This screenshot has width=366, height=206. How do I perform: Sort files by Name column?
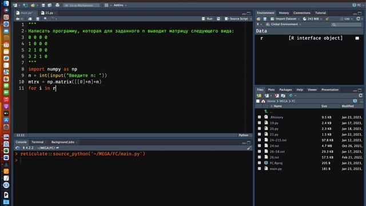(278, 106)
